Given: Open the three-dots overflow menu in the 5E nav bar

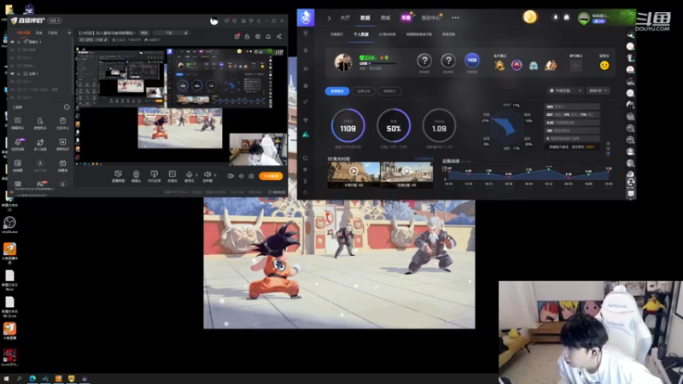Looking at the screenshot, I should click(456, 18).
